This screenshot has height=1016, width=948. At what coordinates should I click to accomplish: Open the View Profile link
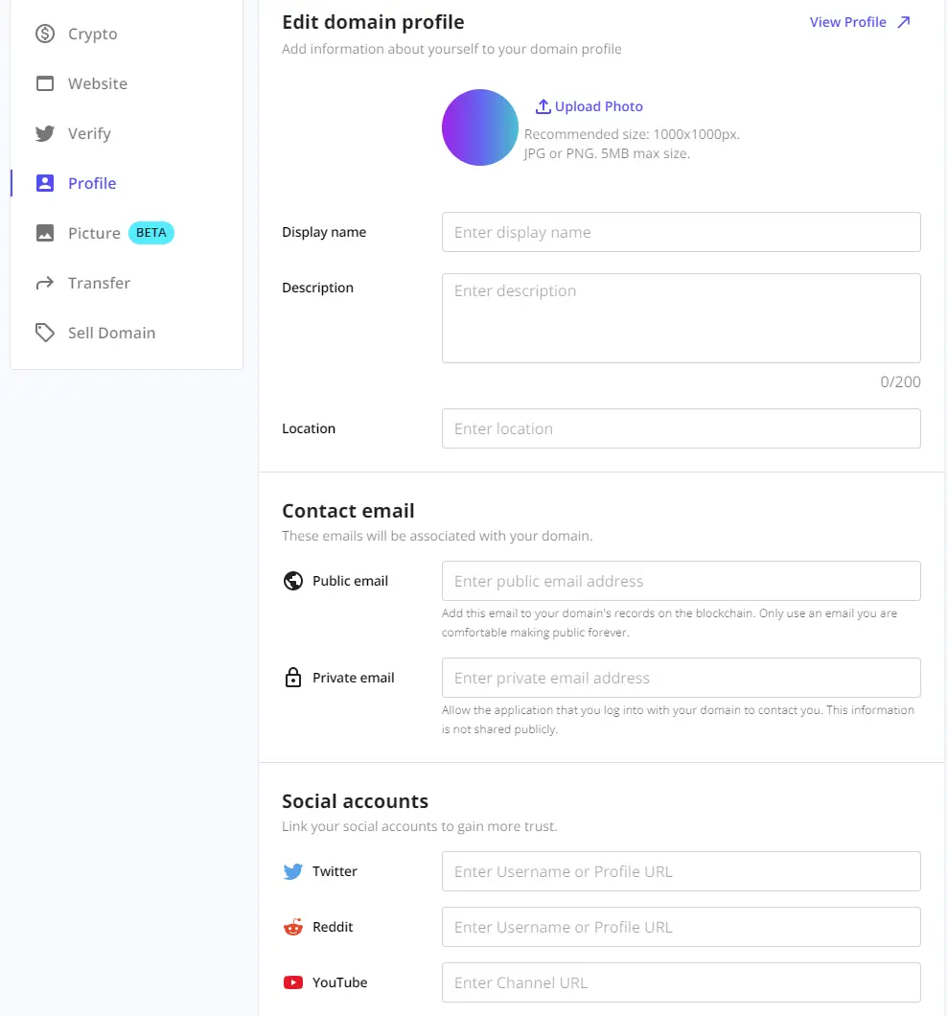tap(847, 22)
